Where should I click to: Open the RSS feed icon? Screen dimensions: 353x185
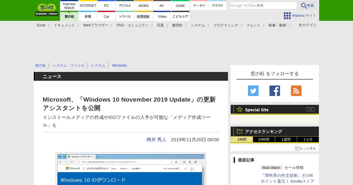(x=296, y=91)
